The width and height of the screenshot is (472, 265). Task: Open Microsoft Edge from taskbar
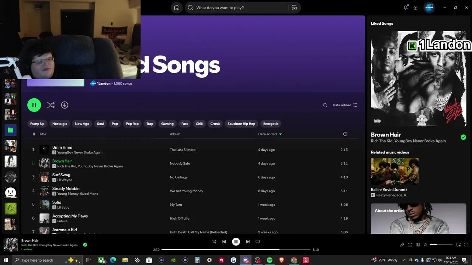click(x=113, y=260)
